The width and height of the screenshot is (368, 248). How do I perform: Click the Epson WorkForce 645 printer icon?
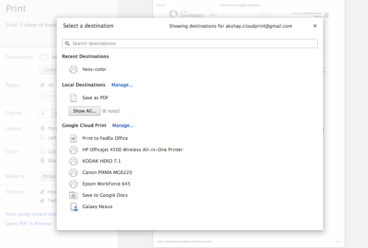74,184
